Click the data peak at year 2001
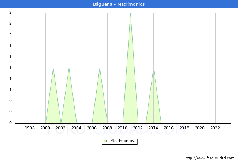 53,68
